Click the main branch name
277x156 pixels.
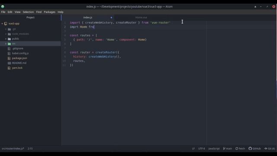[x=229, y=149]
